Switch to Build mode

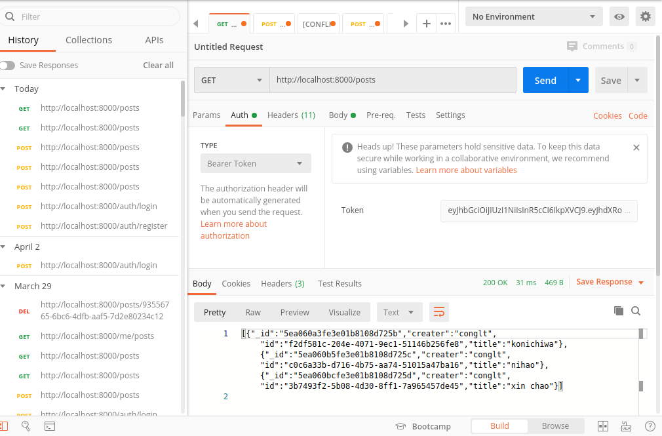[x=499, y=426]
